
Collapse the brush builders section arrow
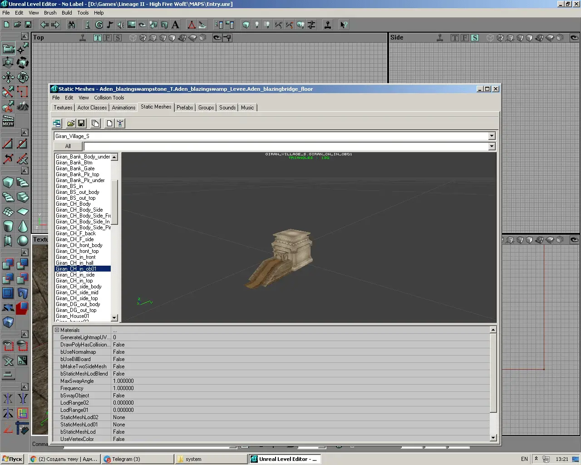tap(25, 171)
